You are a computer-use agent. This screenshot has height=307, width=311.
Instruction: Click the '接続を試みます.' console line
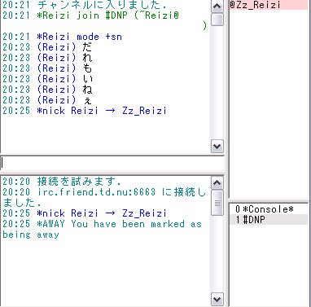(x=62, y=181)
